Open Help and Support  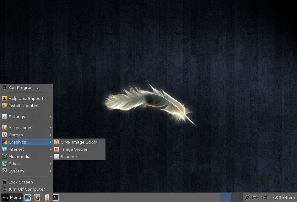(26, 98)
